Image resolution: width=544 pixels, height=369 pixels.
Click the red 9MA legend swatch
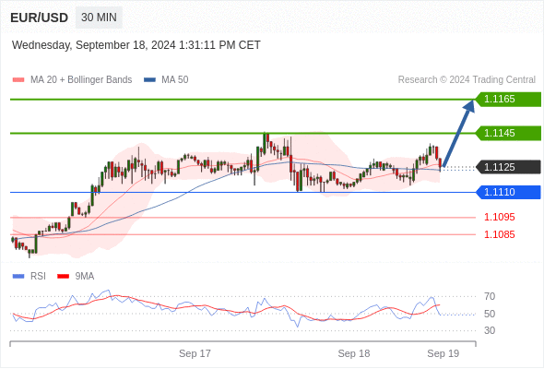coord(63,277)
